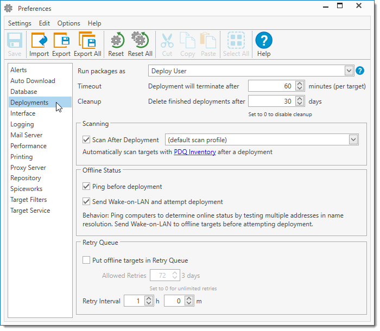Follow the PDQ Inventory link
Image resolution: width=380 pixels, height=331 pixels.
tap(194, 152)
